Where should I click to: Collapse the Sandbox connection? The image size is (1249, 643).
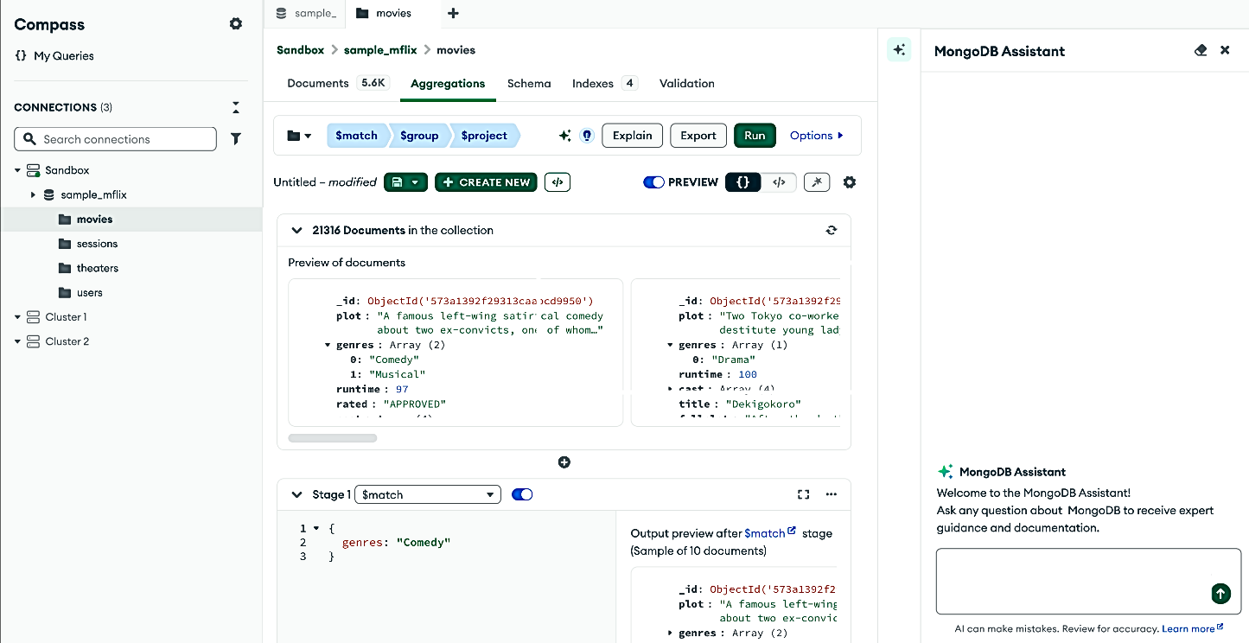click(17, 170)
